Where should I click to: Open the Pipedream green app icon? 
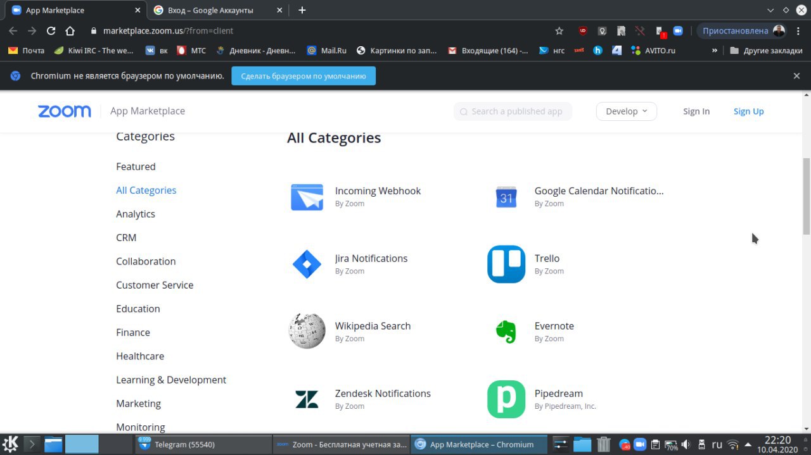click(506, 399)
